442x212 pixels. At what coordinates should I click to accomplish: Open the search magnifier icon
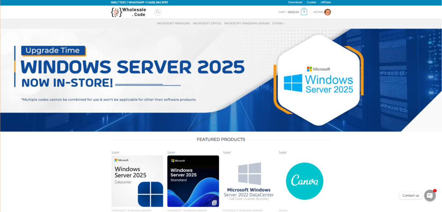pyautogui.click(x=158, y=12)
